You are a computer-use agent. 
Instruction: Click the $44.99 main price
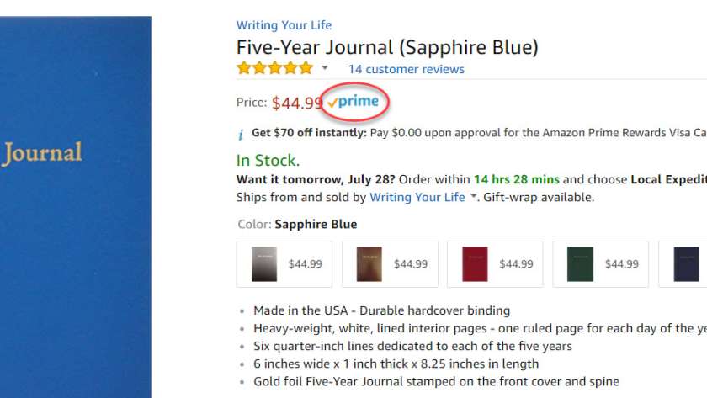pos(297,103)
